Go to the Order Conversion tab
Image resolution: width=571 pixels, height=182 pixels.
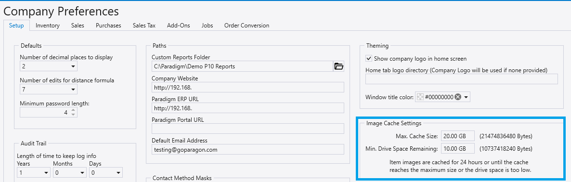tap(247, 26)
